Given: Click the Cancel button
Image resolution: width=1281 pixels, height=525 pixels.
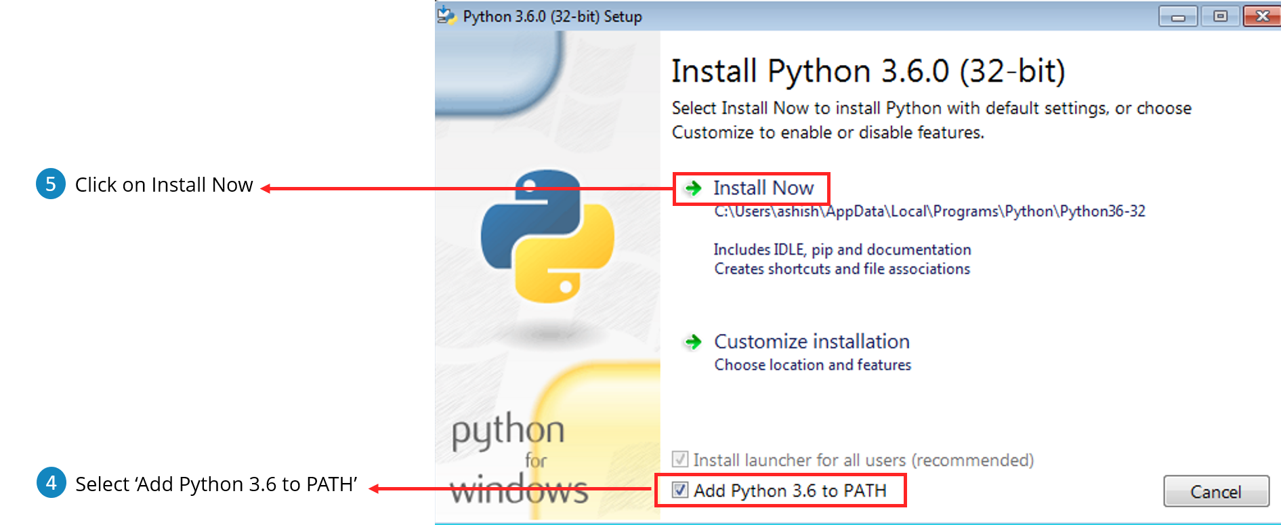Looking at the screenshot, I should 1216,492.
